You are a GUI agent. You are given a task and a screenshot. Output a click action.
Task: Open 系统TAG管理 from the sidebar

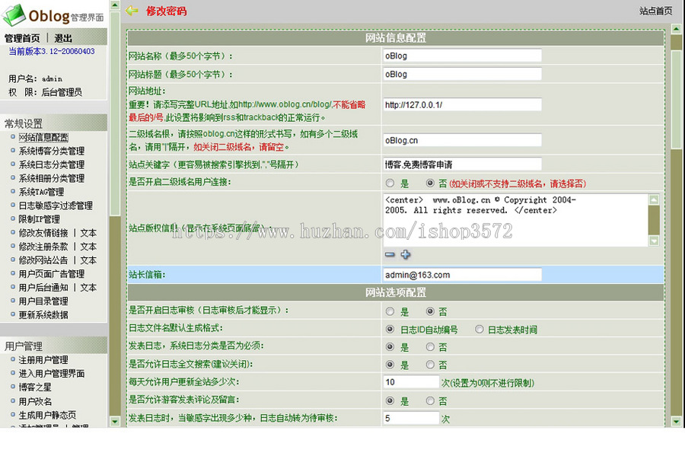coord(42,192)
